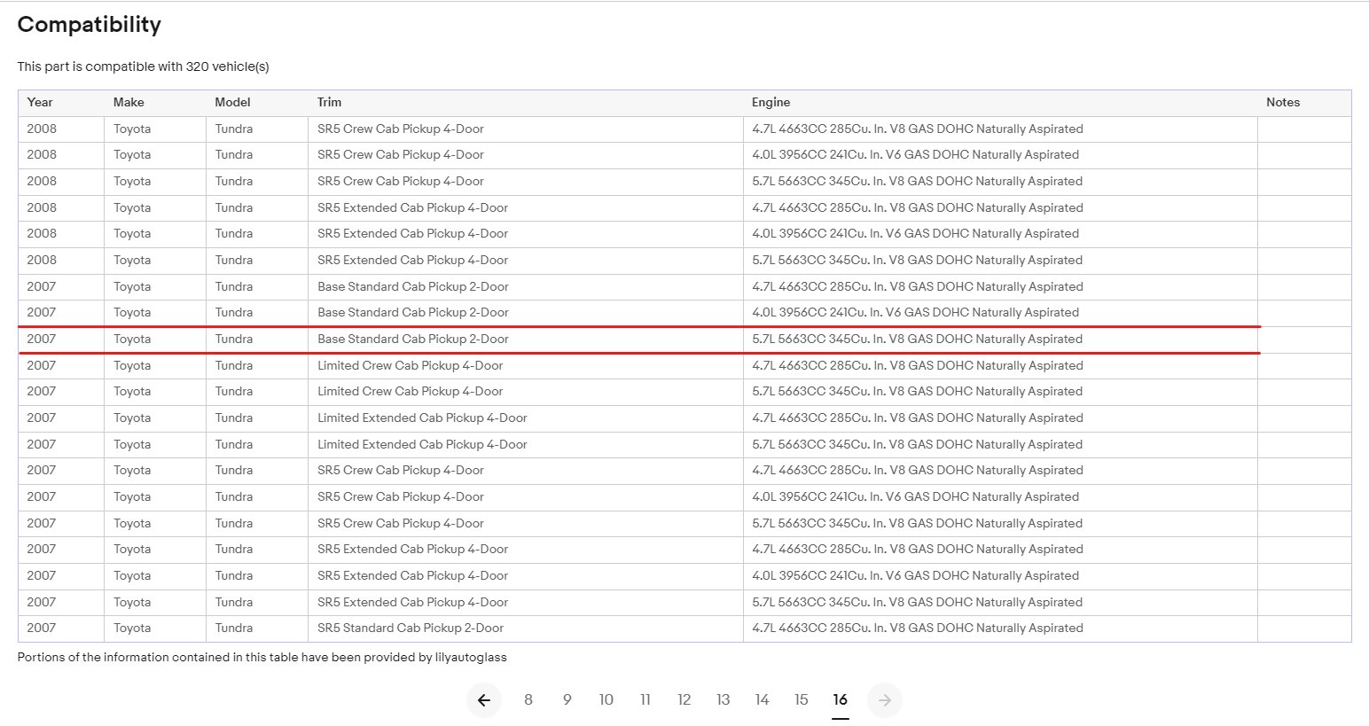Select 4.0L engine cell for 2007 Base Standard Cab
The height and width of the screenshot is (726, 1369).
point(1000,313)
